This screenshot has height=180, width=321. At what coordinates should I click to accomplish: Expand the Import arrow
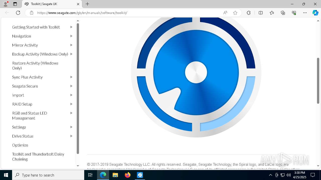[71, 95]
